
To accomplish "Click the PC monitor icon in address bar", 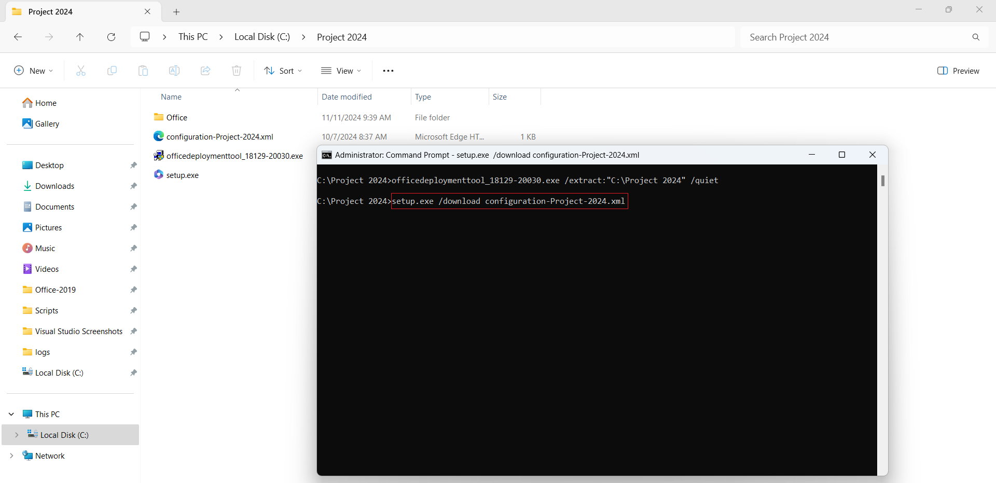I will [145, 37].
